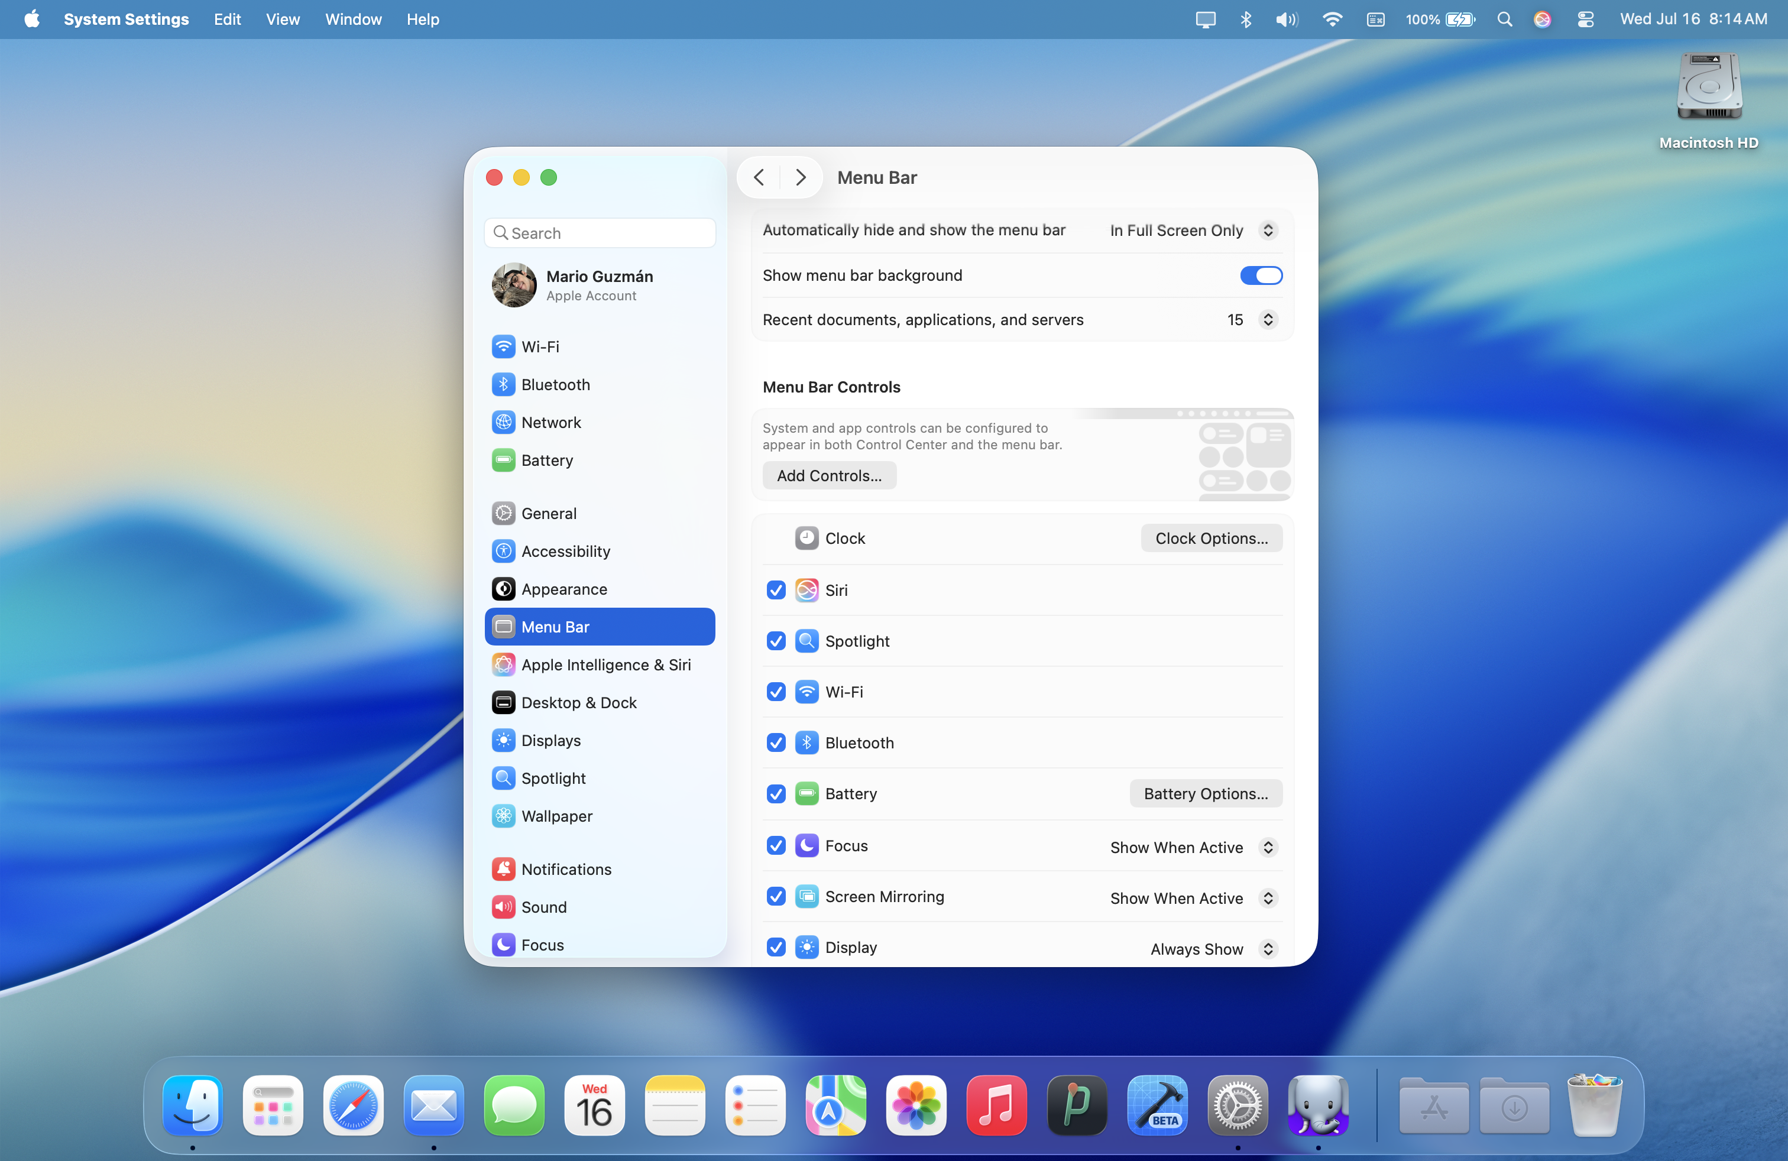This screenshot has width=1788, height=1161.
Task: Open Appearance settings in the sidebar
Action: (x=600, y=589)
